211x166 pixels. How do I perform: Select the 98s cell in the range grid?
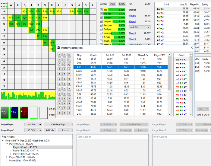coord(52,43)
